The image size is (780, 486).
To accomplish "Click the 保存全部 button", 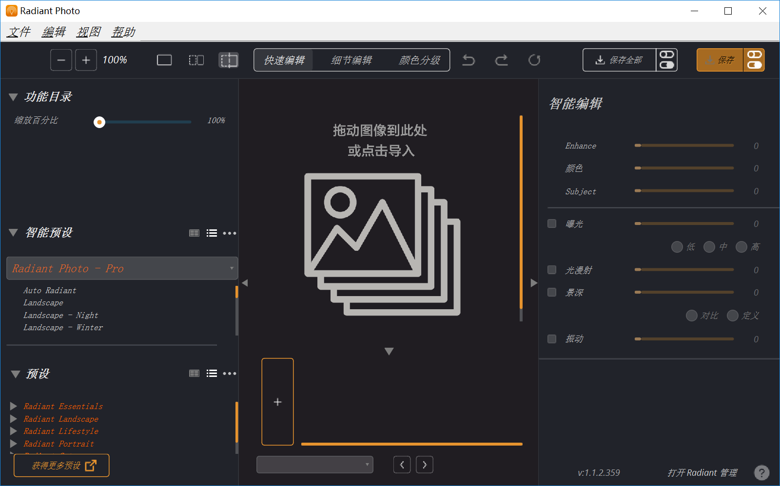I will coord(620,60).
